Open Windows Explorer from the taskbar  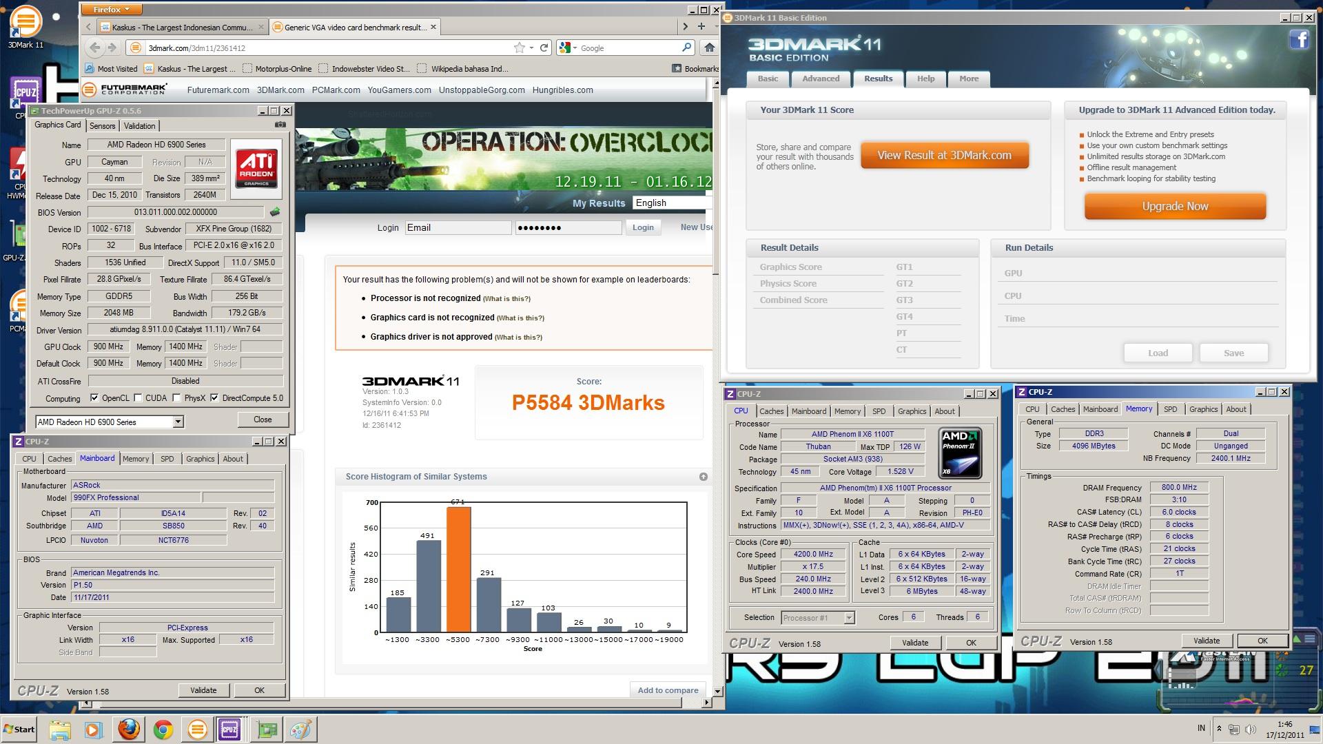[x=60, y=730]
